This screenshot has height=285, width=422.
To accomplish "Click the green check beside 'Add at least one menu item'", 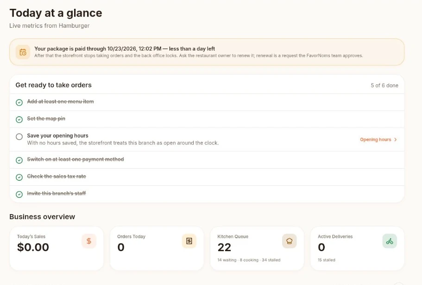I will [x=19, y=102].
